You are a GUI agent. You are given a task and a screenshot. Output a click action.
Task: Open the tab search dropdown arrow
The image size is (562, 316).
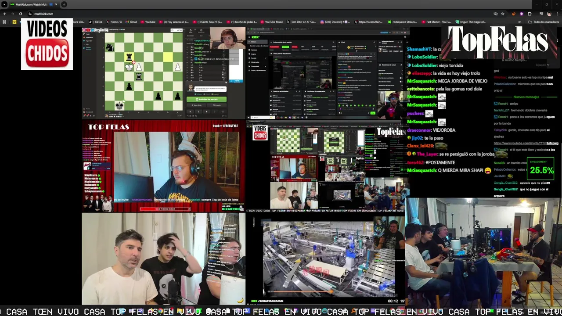(4, 4)
